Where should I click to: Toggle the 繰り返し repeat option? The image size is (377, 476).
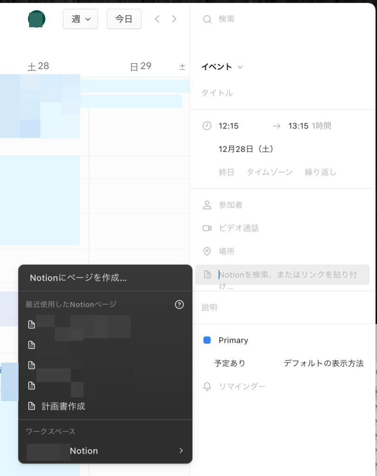(320, 172)
